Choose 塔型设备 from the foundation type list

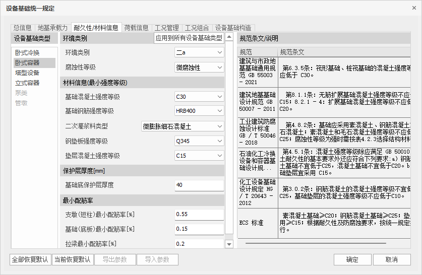pos(27,73)
